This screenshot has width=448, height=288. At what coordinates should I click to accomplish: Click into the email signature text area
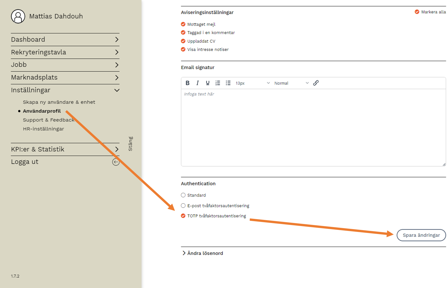(x=313, y=127)
